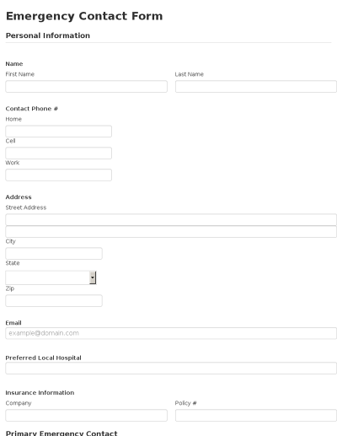Click the Contact Phone # label
The image size is (337, 436).
pos(32,109)
